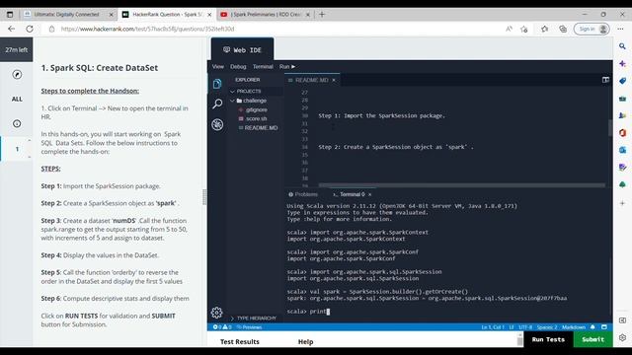The height and width of the screenshot is (355, 632).
Task: Click Previews in status bar
Action: pyautogui.click(x=250, y=327)
